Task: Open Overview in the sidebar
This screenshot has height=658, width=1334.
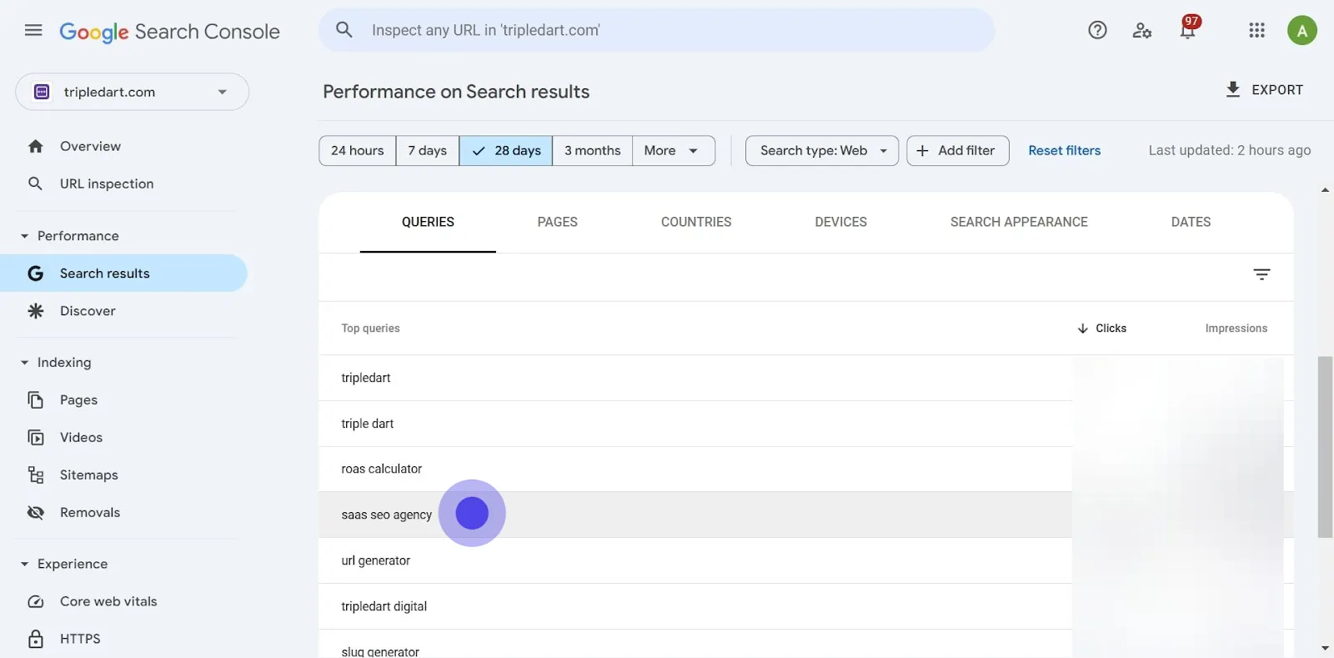Action: (x=125, y=146)
